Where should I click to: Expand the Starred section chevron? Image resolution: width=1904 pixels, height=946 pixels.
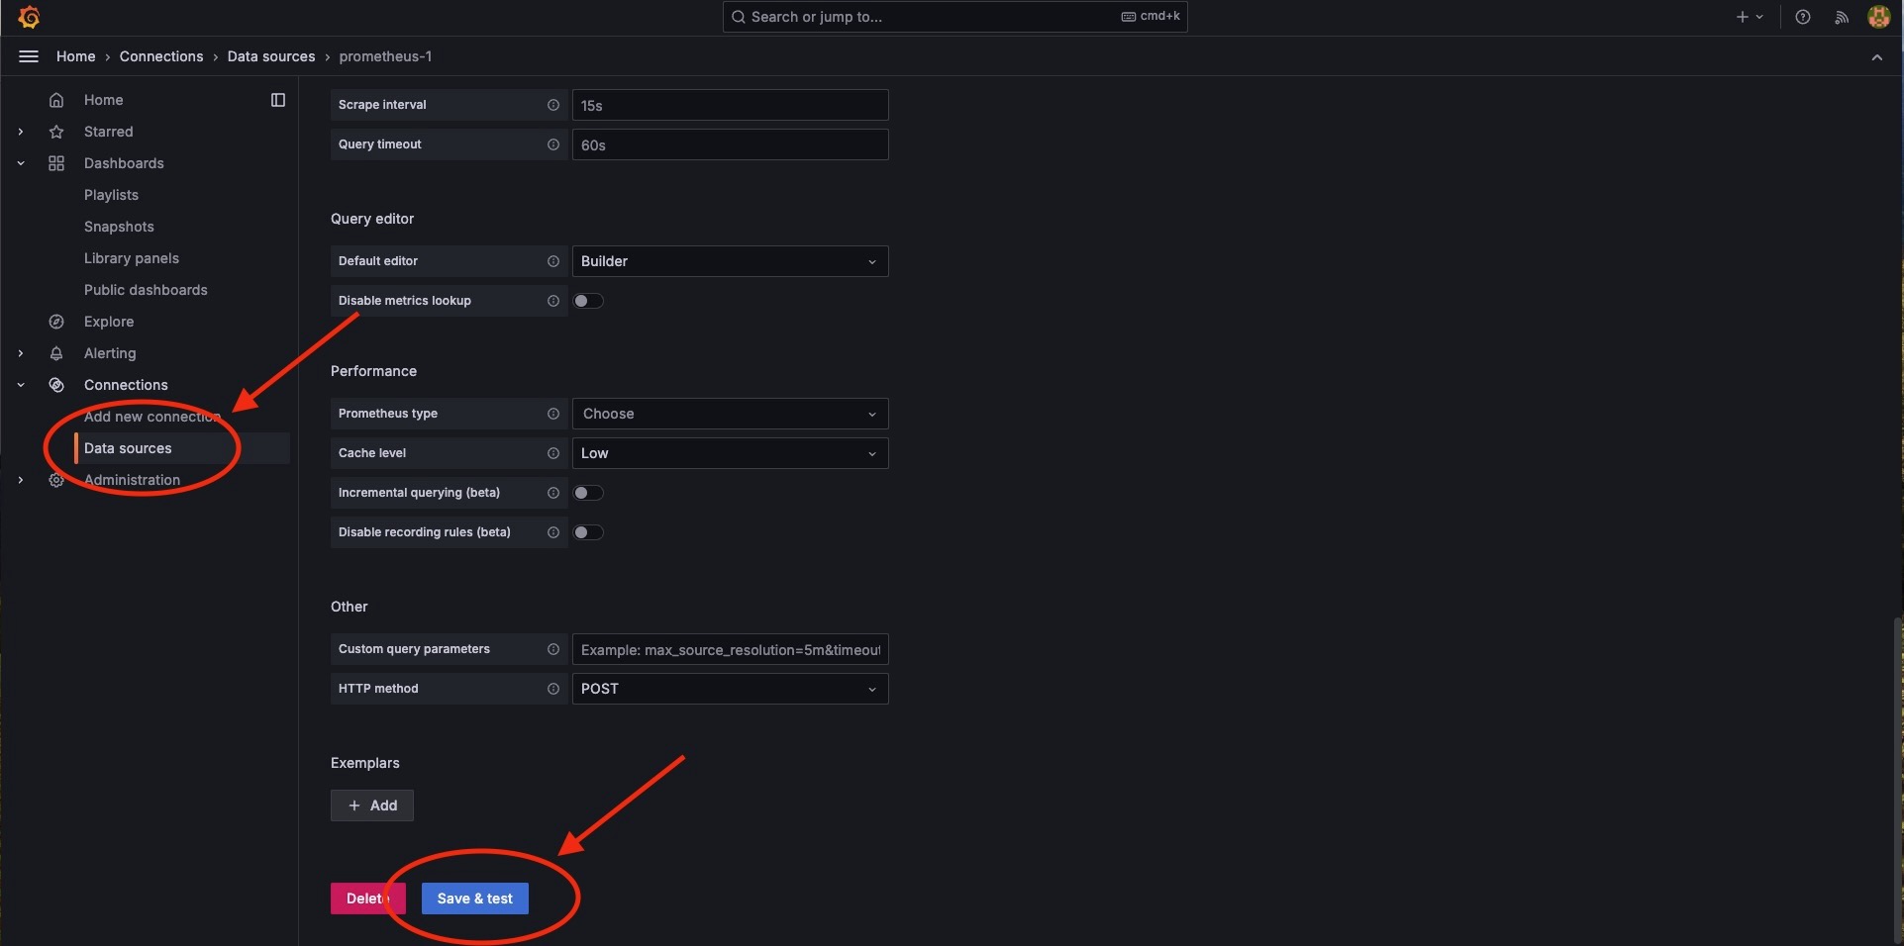21,132
